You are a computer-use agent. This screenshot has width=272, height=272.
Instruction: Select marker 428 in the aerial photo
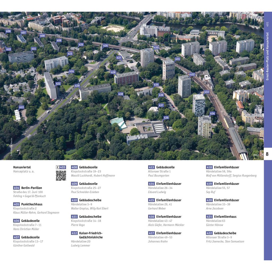tap(113, 72)
